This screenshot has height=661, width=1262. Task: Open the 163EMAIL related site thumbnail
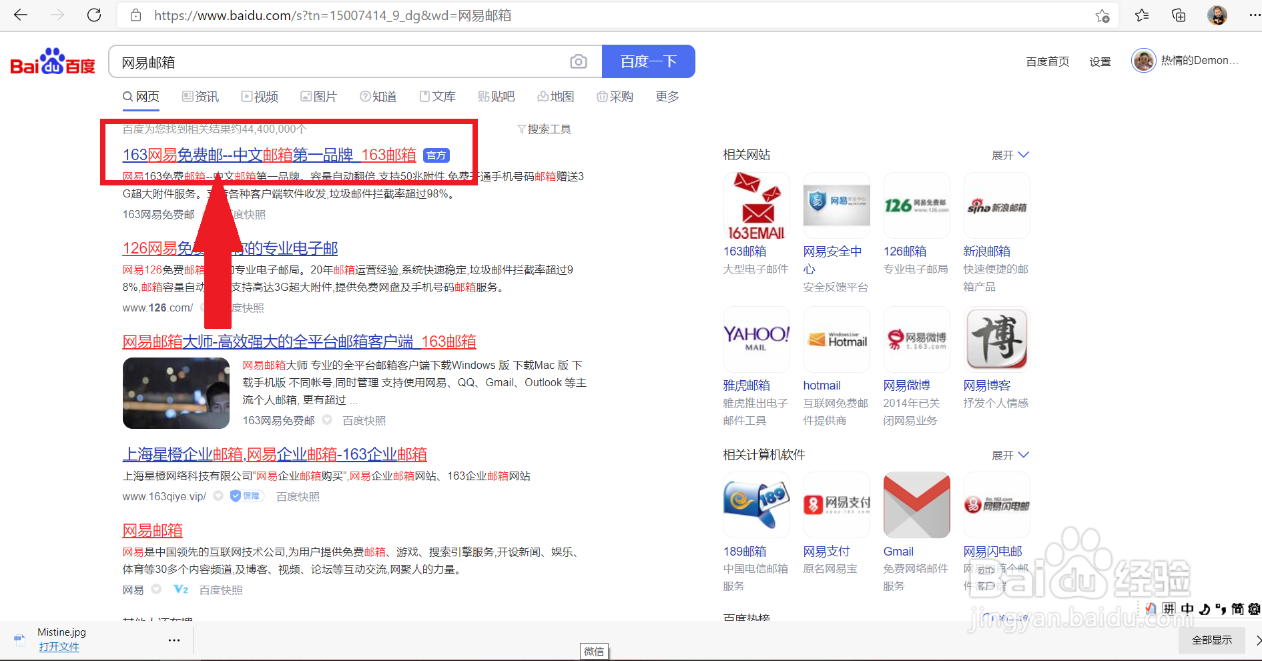(x=756, y=205)
